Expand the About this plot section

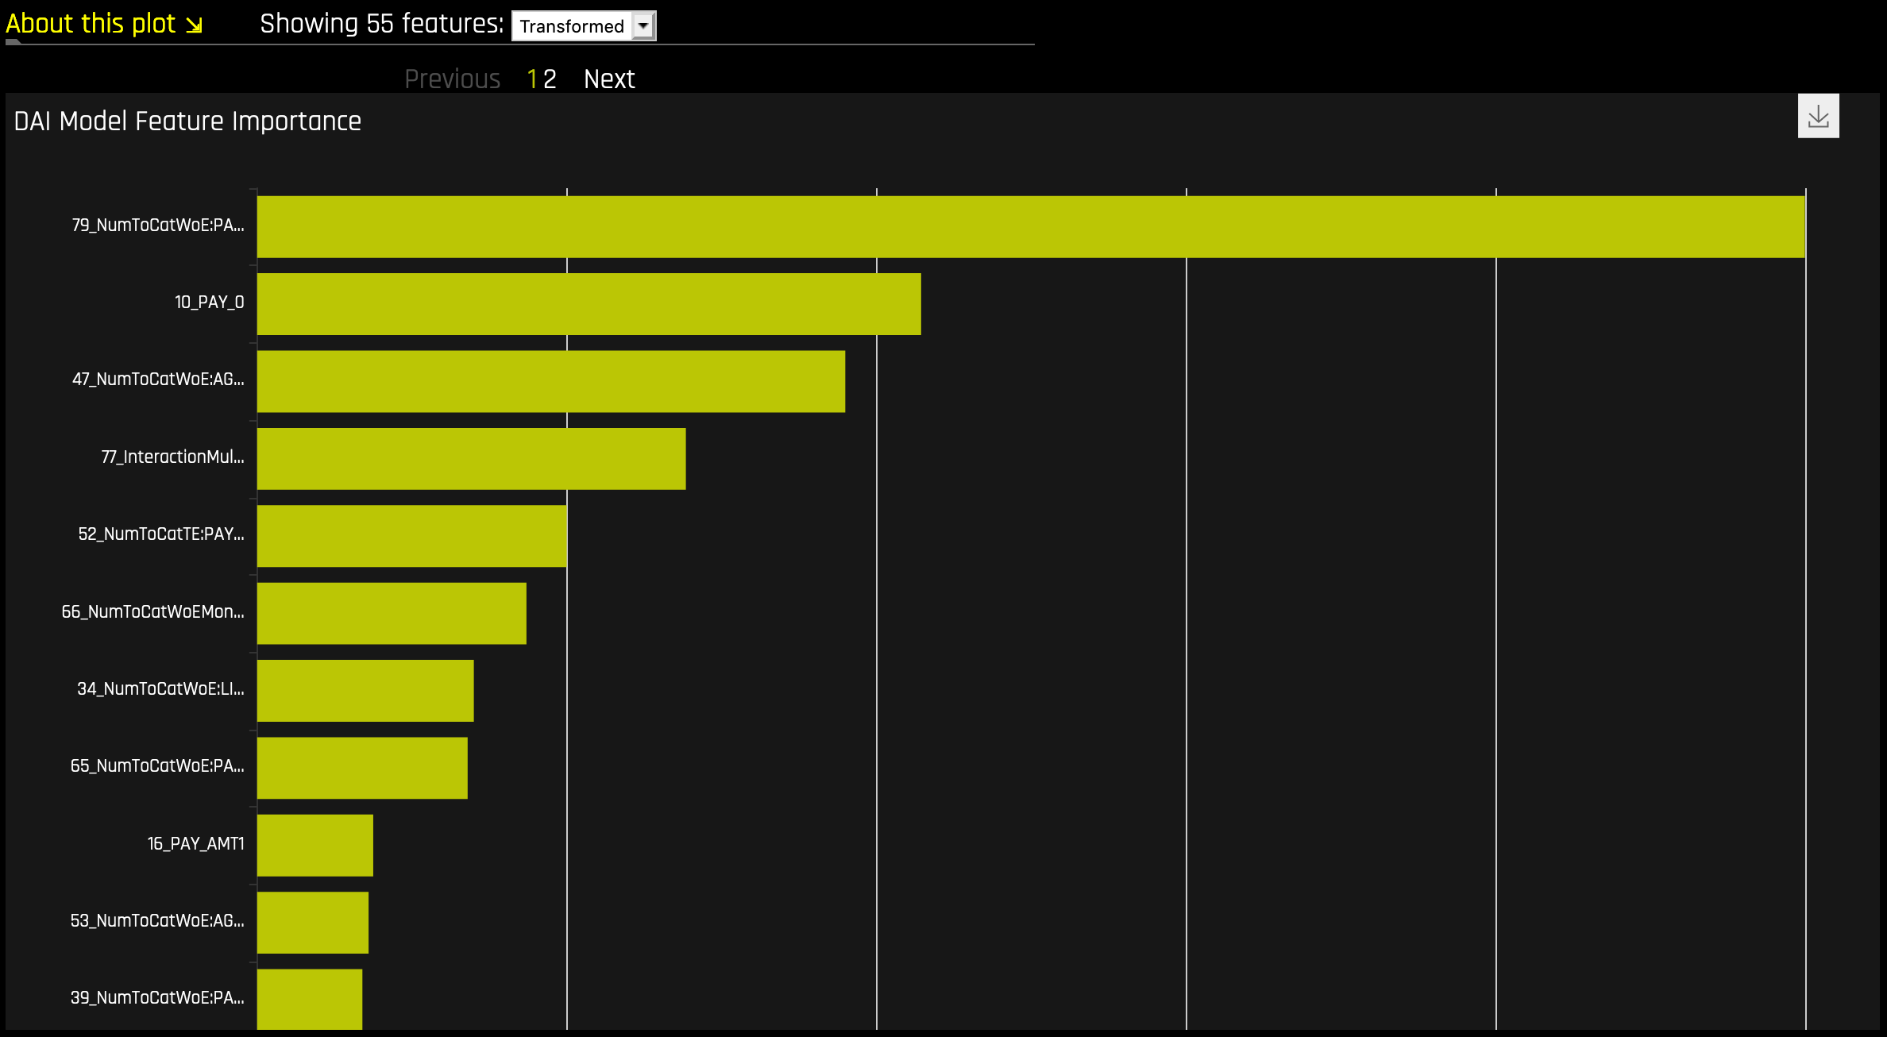pyautogui.click(x=103, y=24)
